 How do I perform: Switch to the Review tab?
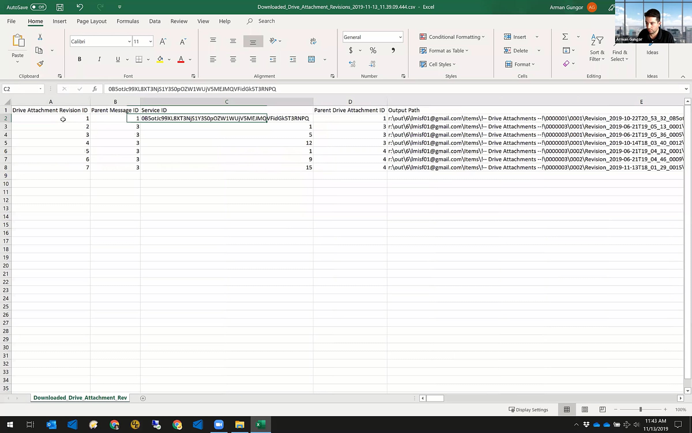(x=179, y=21)
